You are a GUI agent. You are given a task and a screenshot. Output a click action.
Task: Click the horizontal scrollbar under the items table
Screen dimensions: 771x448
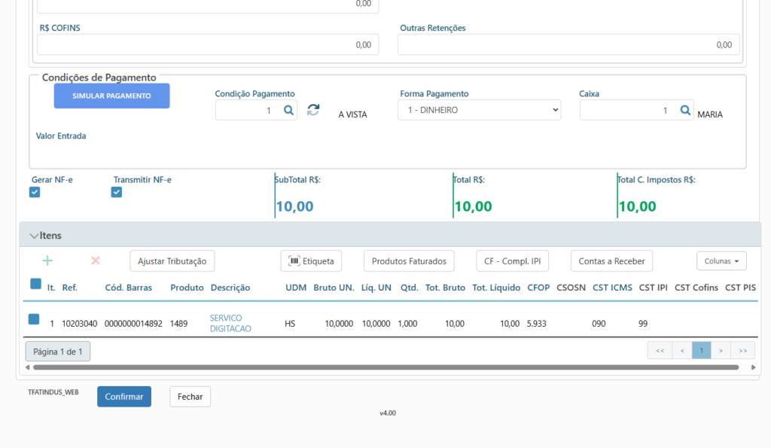(x=385, y=367)
